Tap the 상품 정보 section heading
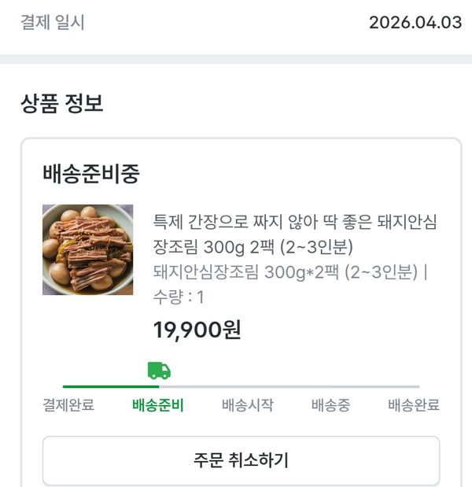Image resolution: width=472 pixels, height=487 pixels. [x=62, y=103]
